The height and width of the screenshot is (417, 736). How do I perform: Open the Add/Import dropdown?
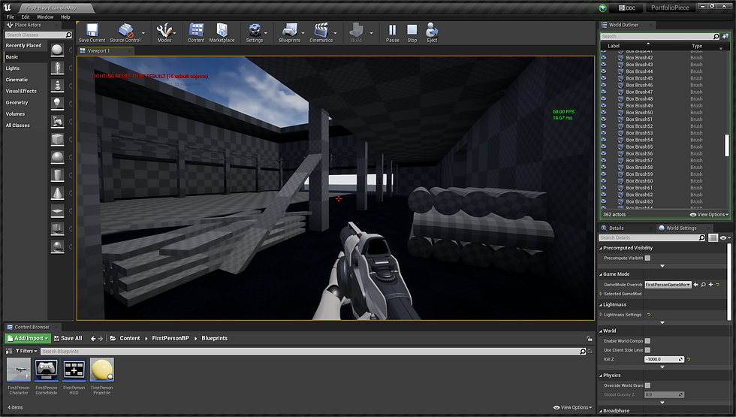(28, 338)
